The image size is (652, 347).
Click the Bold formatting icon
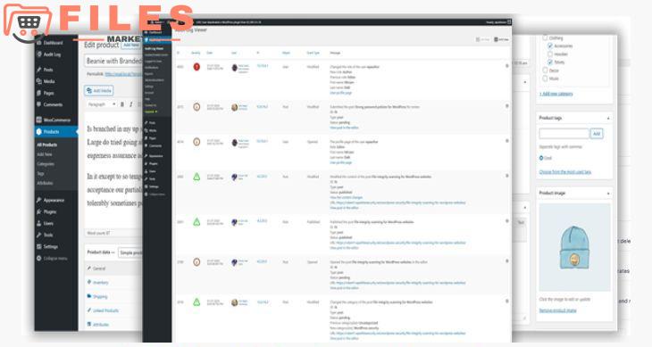122,104
